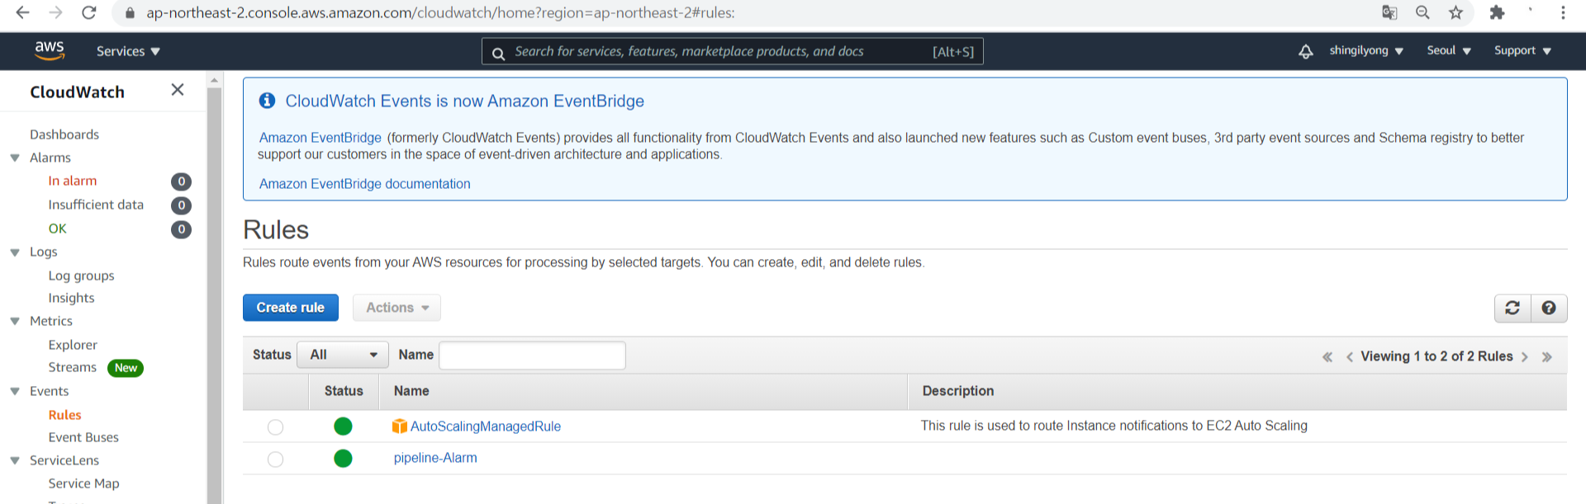The image size is (1586, 504).
Task: Open the notifications bell icon
Action: click(1305, 51)
